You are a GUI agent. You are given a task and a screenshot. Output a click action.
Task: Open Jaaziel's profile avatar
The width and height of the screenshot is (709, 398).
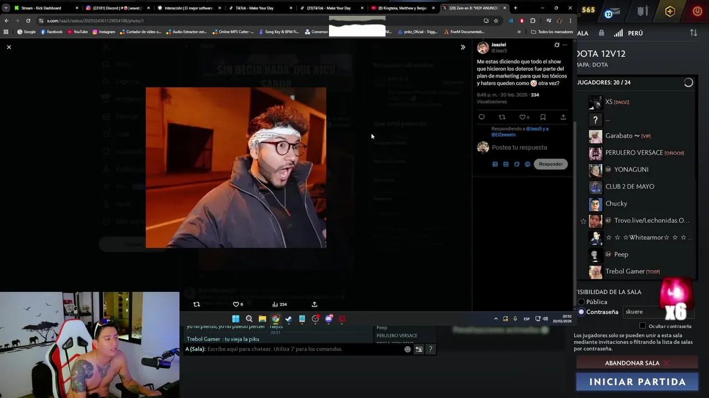pyautogui.click(x=483, y=48)
